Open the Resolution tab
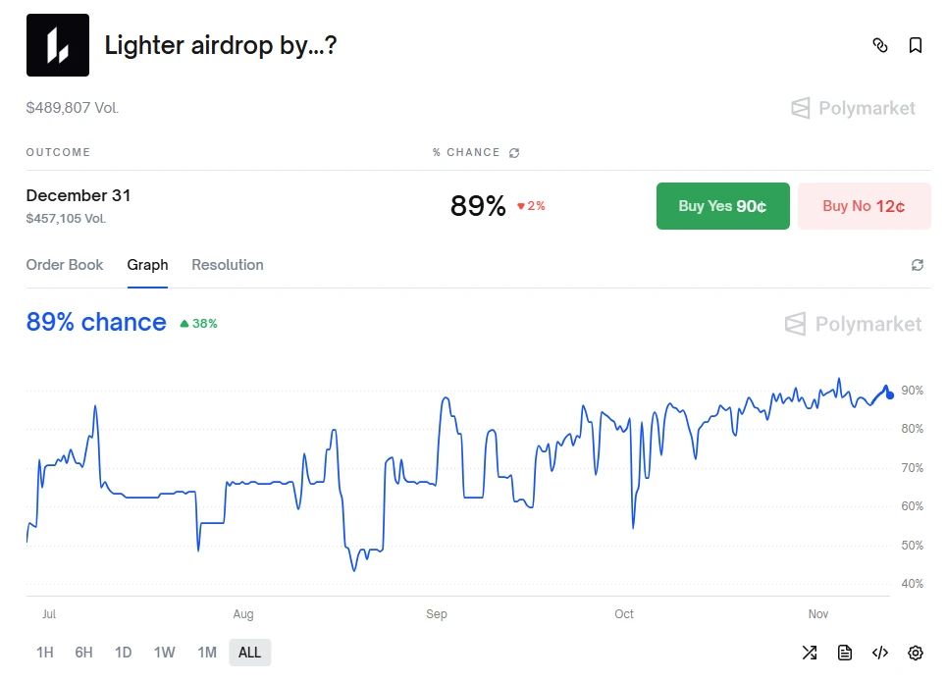The height and width of the screenshot is (682, 946). coord(227,265)
